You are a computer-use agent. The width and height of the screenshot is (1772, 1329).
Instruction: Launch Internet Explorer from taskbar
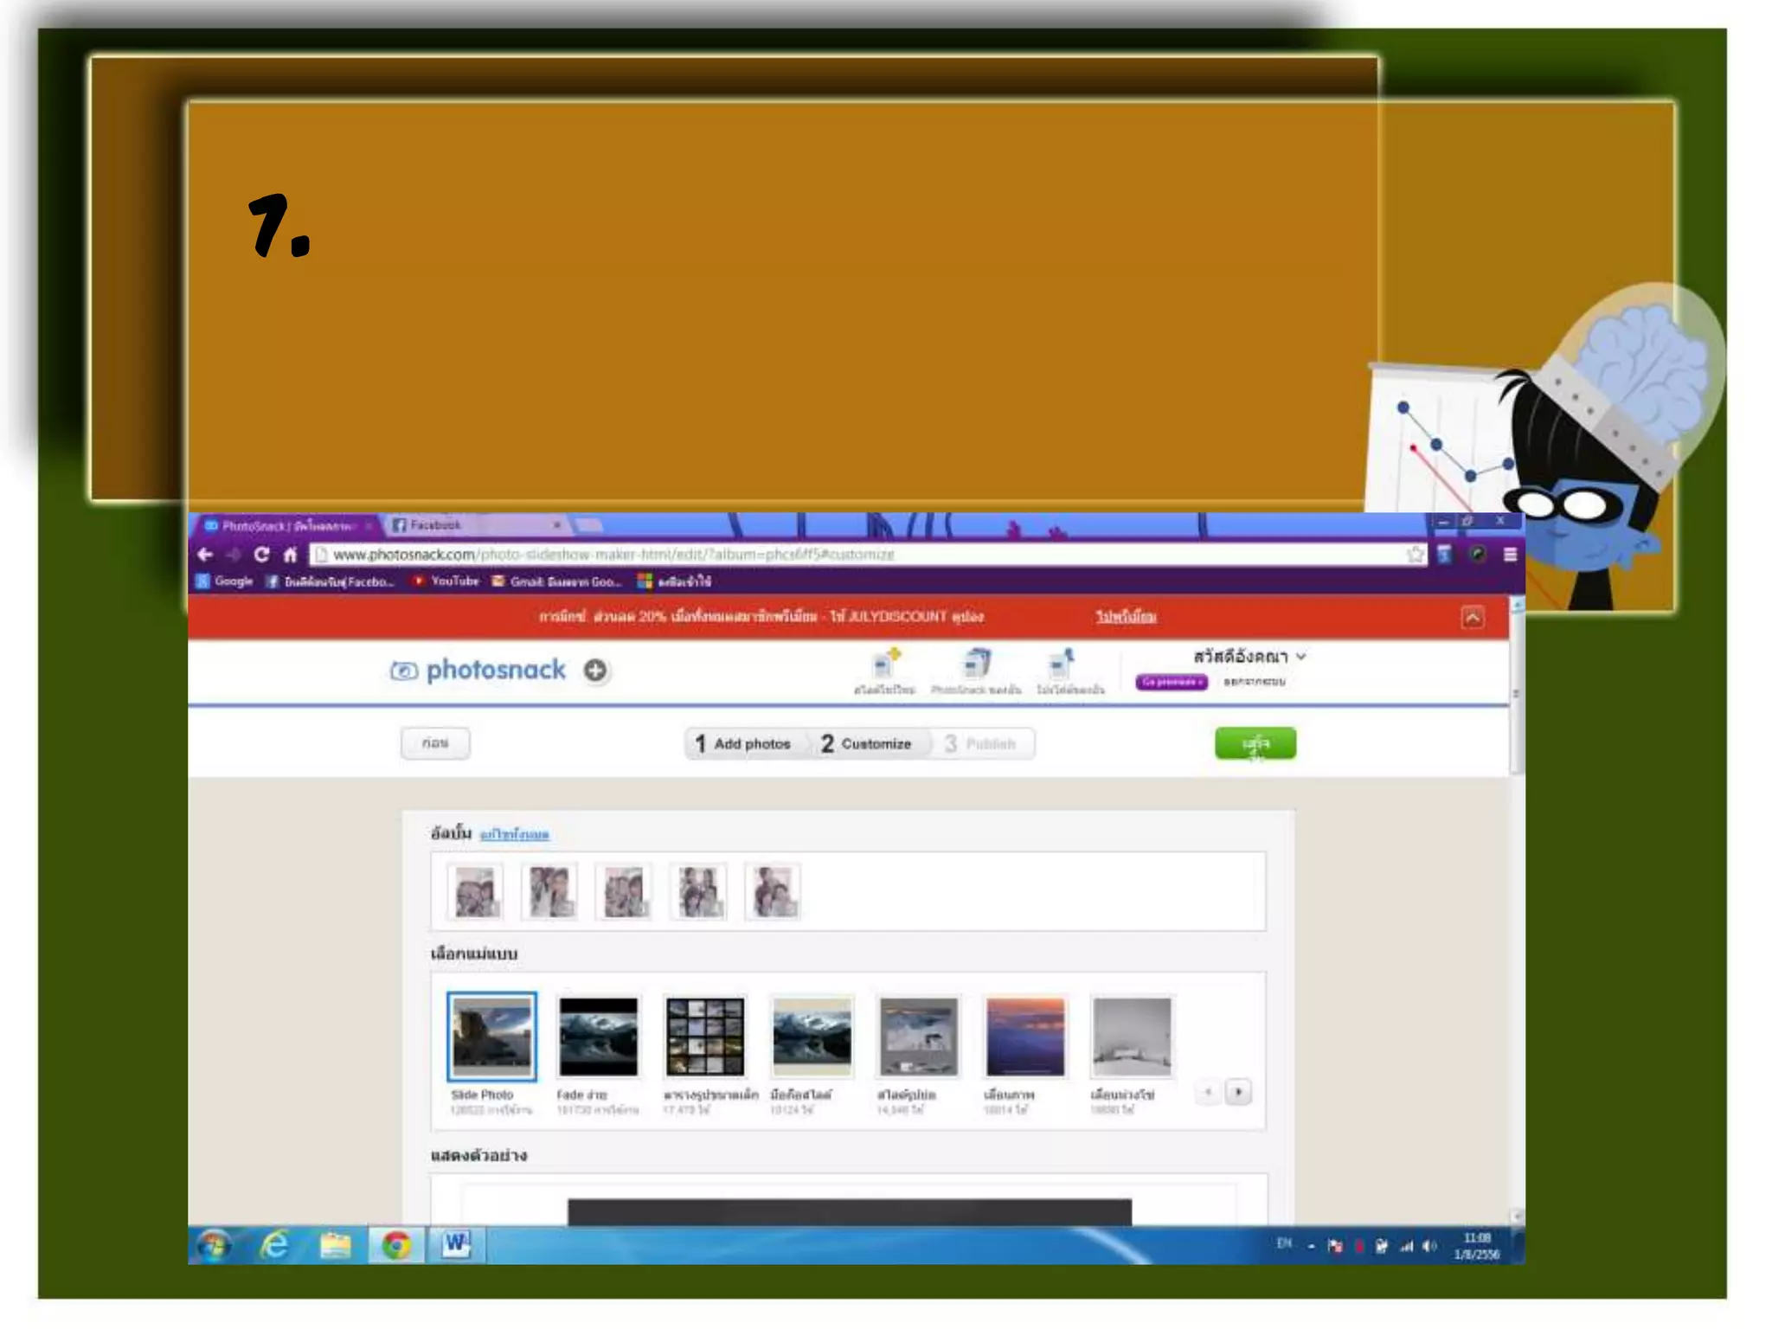(x=275, y=1245)
